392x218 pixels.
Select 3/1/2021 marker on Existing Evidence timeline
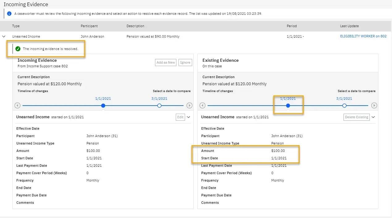(344, 106)
